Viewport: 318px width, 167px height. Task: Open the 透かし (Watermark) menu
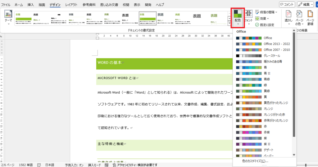tap(288, 18)
